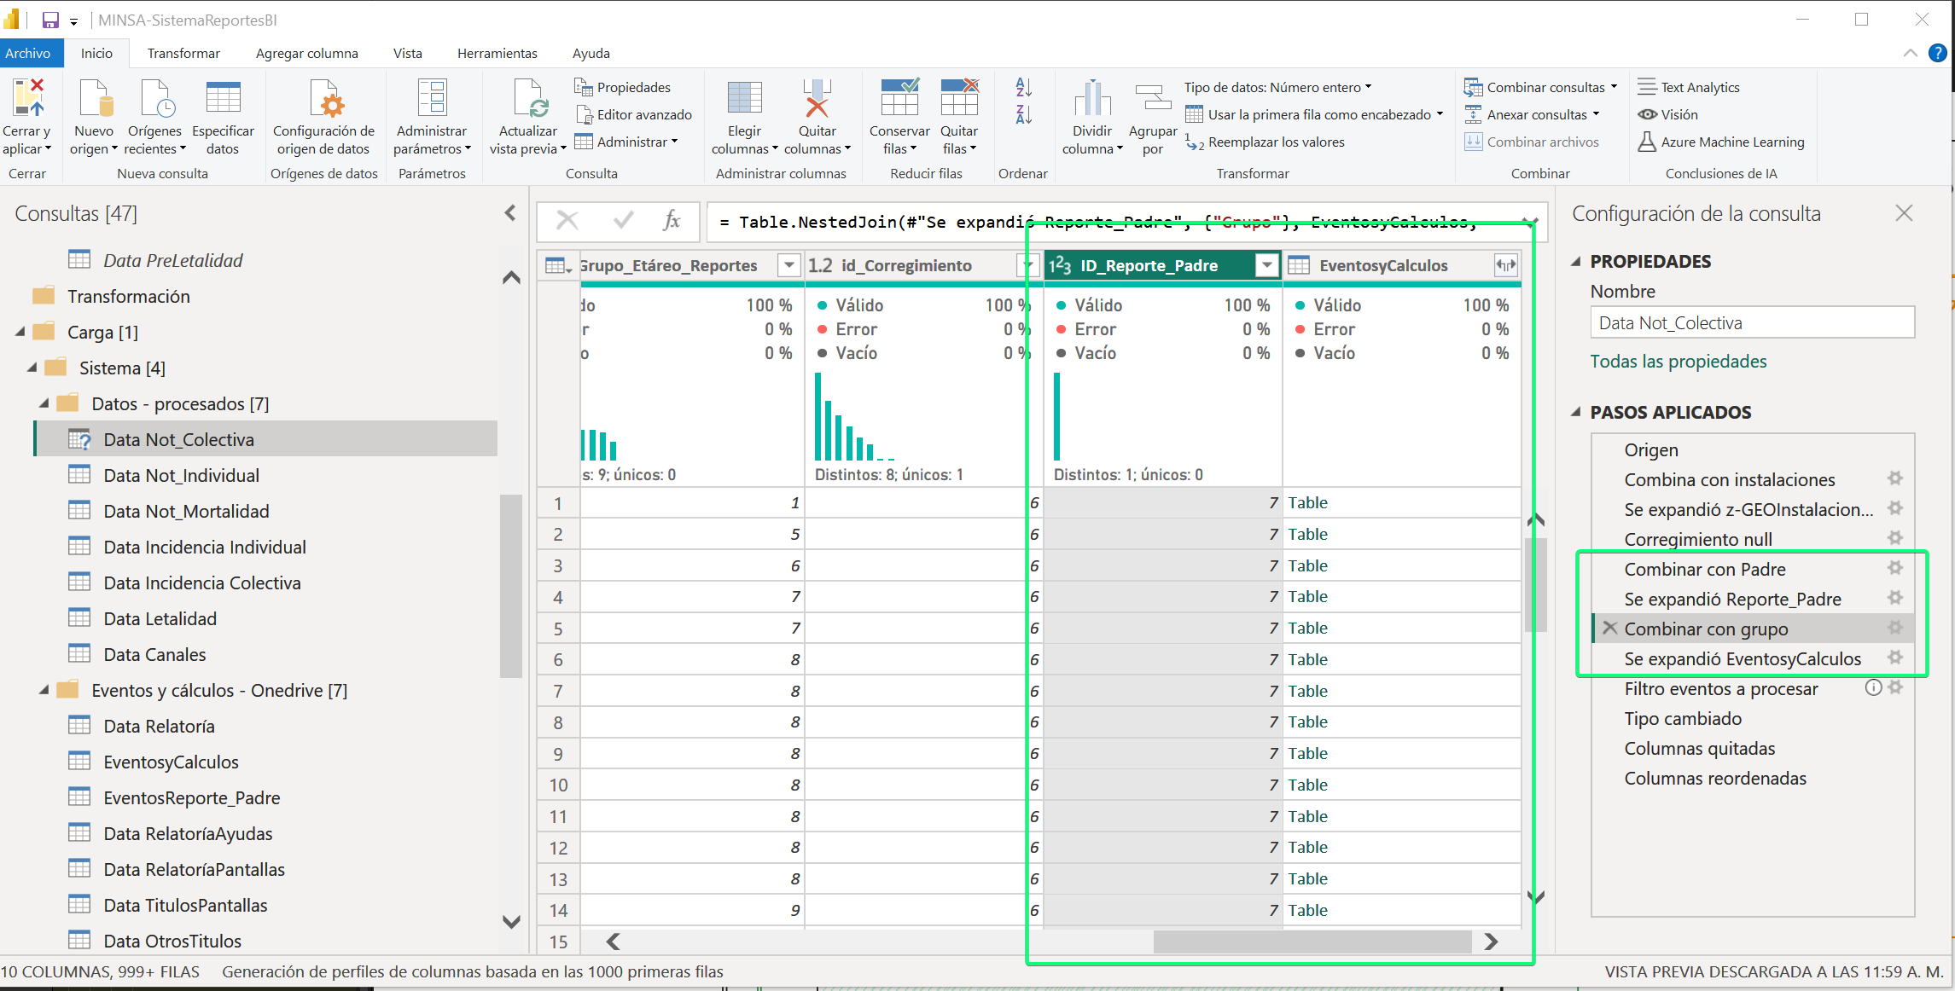Collapse Eventos y cálculos - Onedrive folder
Image resolution: width=1955 pixels, height=991 pixels.
point(44,690)
